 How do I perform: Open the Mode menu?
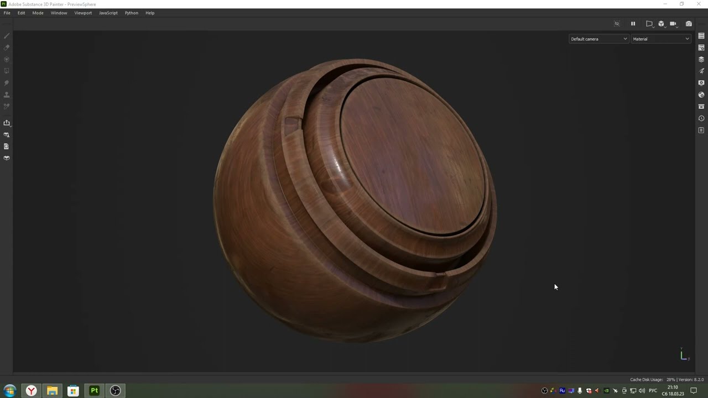click(x=38, y=13)
